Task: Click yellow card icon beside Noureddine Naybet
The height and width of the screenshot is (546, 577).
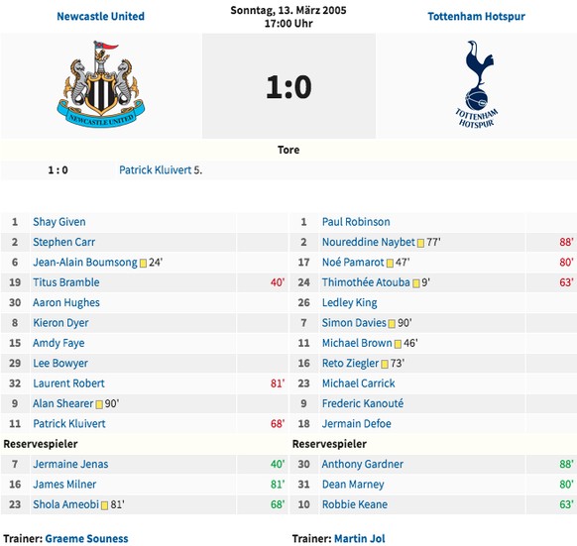Action: click(x=420, y=243)
